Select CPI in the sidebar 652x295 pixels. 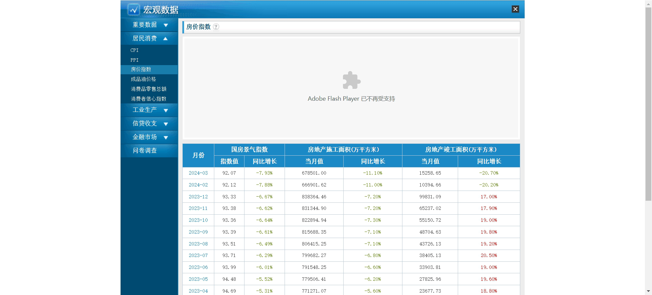[x=134, y=50]
